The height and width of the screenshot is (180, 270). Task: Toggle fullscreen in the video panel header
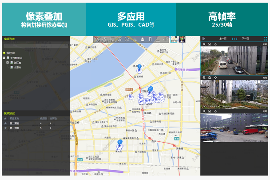[x=265, y=39]
